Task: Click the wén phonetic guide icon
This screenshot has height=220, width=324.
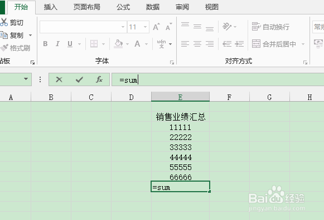Action: tap(161, 44)
